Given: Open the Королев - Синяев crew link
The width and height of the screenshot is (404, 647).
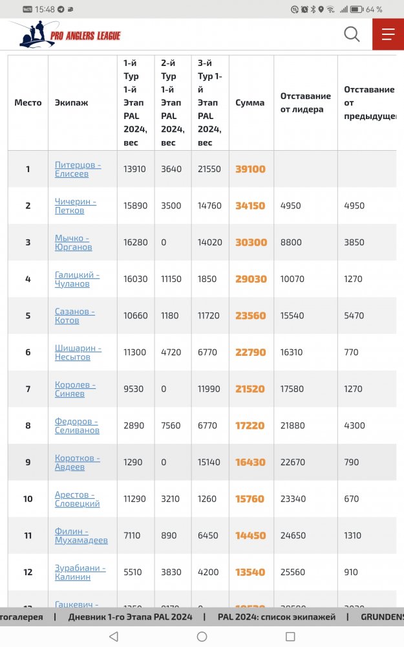Looking at the screenshot, I should [x=75, y=389].
